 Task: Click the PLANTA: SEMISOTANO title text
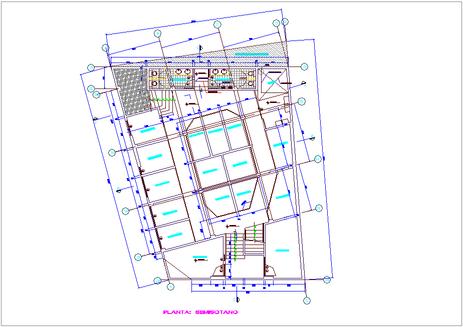tap(200, 312)
